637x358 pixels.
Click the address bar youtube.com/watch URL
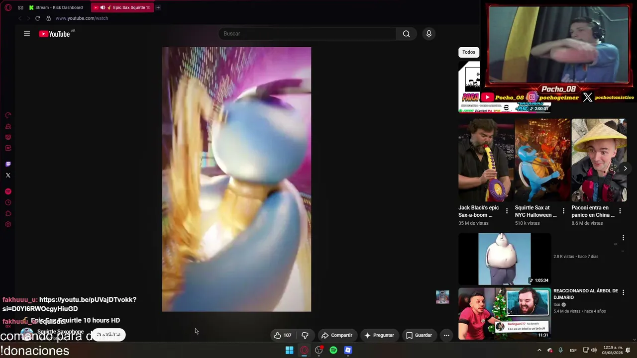[82, 18]
